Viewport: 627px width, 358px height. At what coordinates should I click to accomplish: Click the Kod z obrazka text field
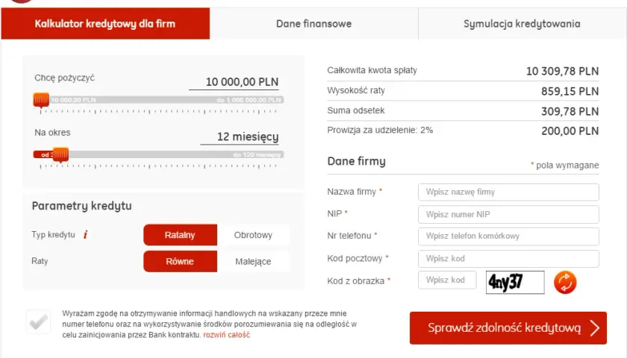click(x=447, y=280)
